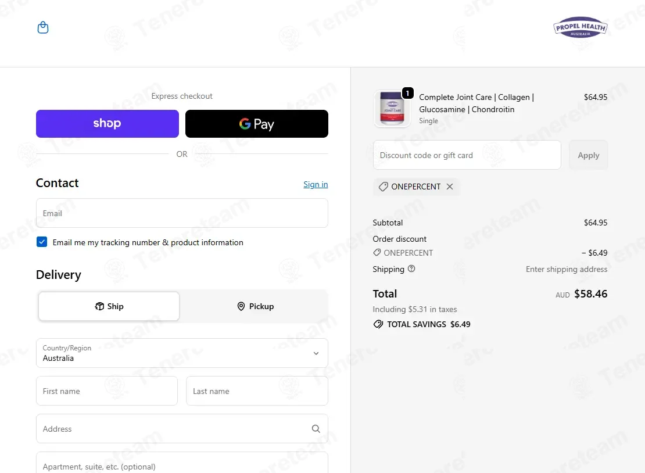Viewport: 645px width, 473px height.
Task: Click the Subtotal amount $64.95
Action: click(596, 223)
